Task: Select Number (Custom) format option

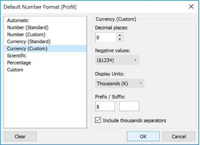Action: [x=26, y=35]
